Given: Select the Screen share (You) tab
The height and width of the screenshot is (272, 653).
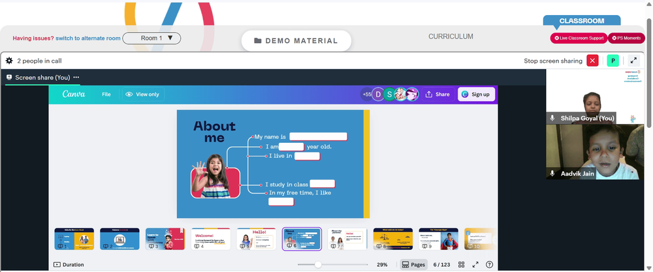Looking at the screenshot, I should (42, 78).
